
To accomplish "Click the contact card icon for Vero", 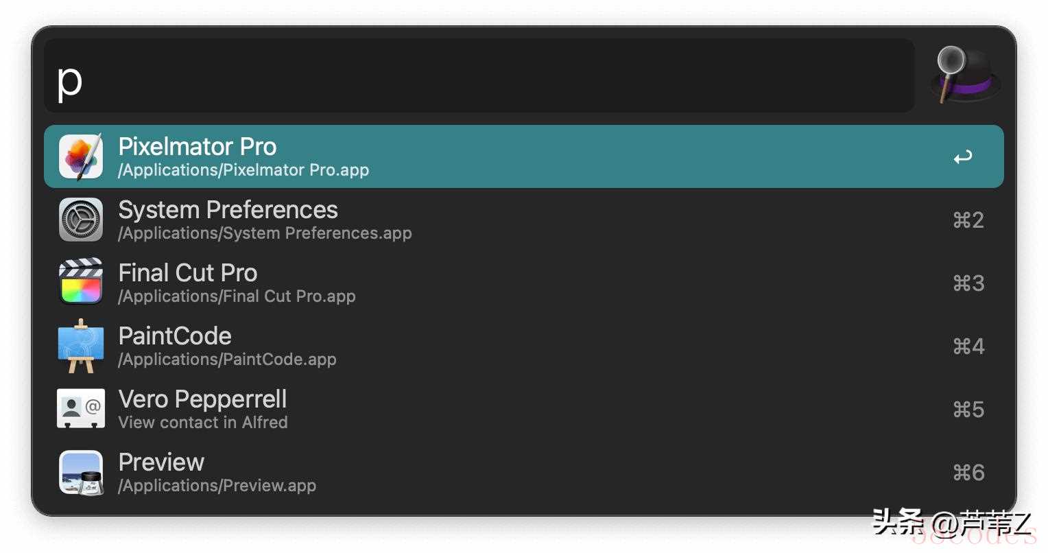I will coord(81,408).
